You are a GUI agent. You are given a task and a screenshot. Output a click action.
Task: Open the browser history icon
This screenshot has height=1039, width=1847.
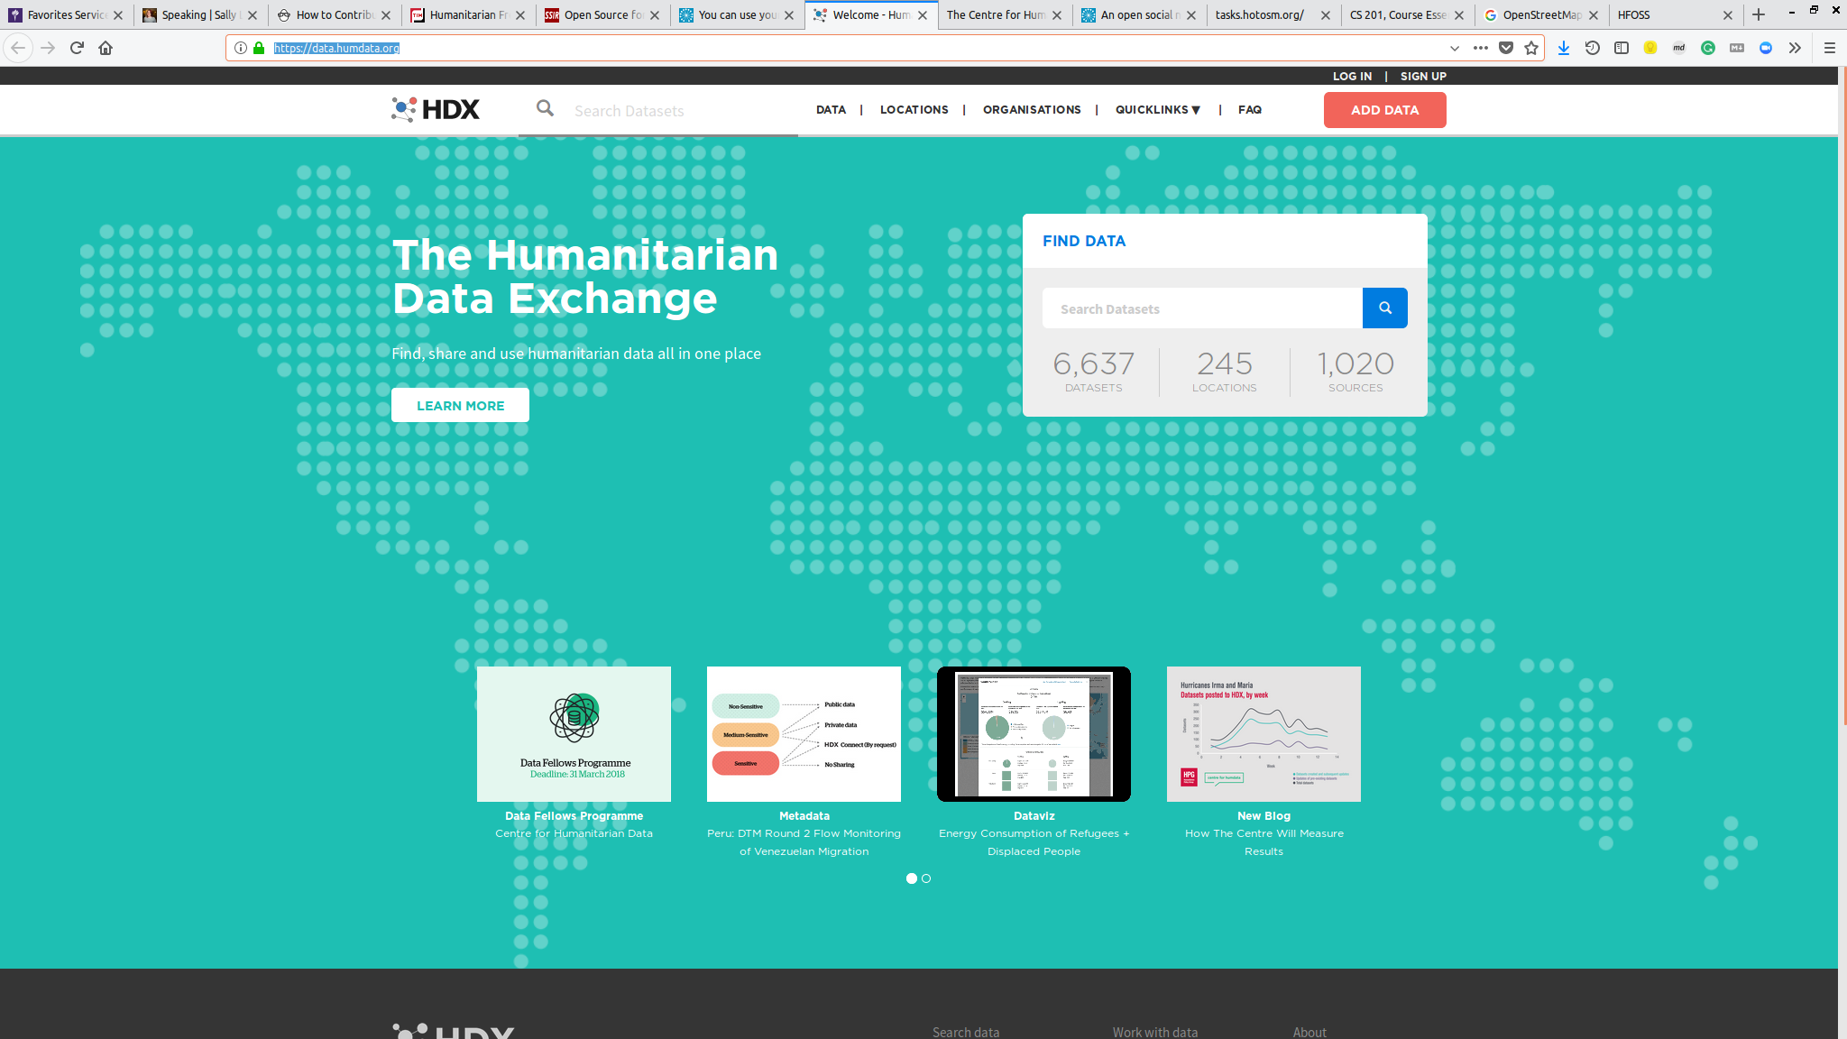(x=1593, y=48)
